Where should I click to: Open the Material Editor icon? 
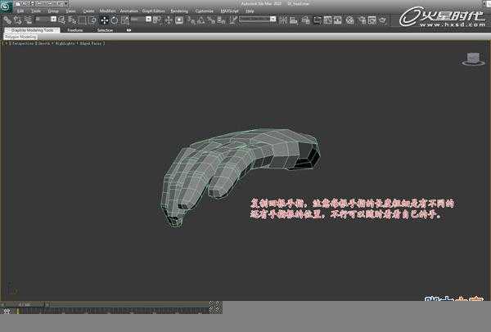tap(349, 20)
